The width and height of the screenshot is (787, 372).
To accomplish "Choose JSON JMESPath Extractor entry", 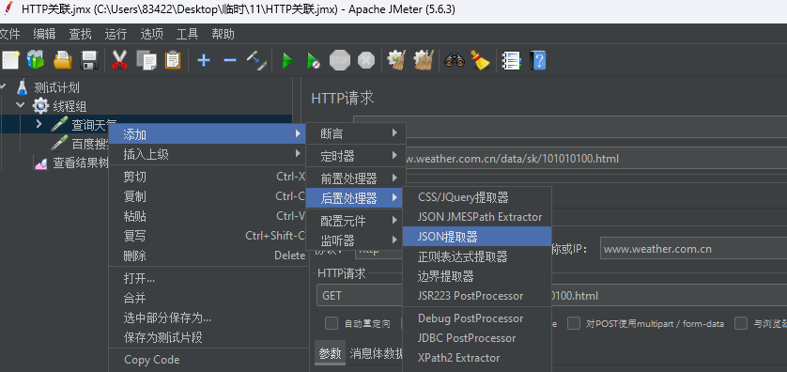I will click(477, 217).
